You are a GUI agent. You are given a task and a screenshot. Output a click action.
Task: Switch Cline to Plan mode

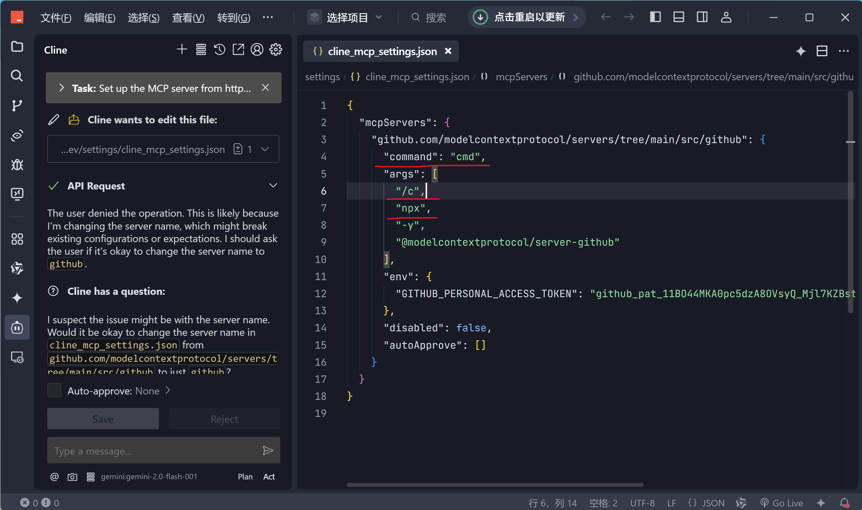click(x=245, y=477)
